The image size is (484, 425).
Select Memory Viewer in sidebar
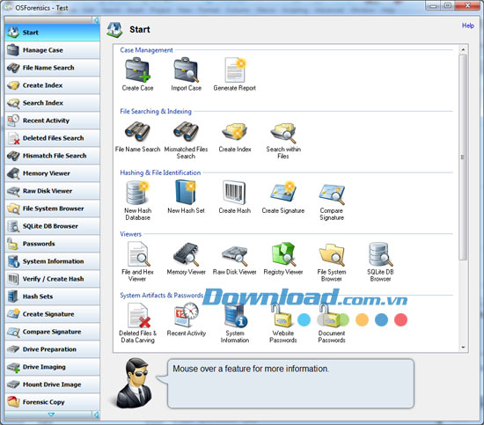(52, 173)
